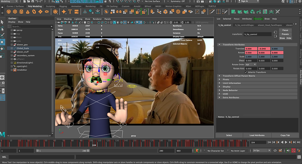Create a polygon sphere from the shelf
Image resolution: width=302 pixels, height=164 pixels.
(x=9, y=12)
